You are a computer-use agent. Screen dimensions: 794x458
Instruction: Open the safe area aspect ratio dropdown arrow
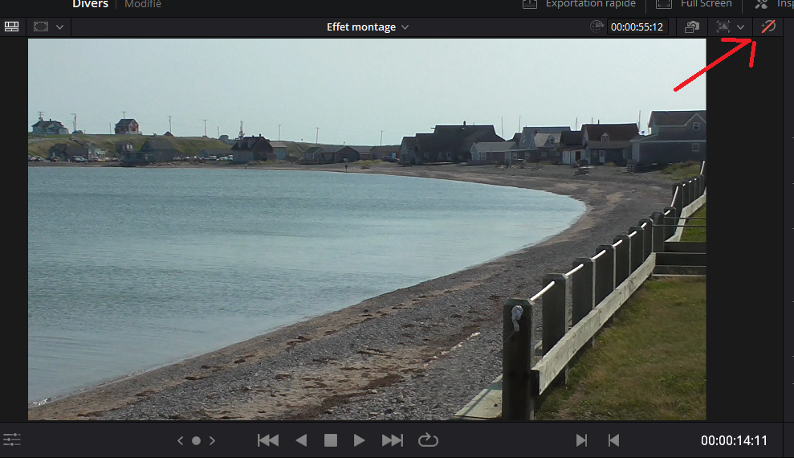click(59, 27)
